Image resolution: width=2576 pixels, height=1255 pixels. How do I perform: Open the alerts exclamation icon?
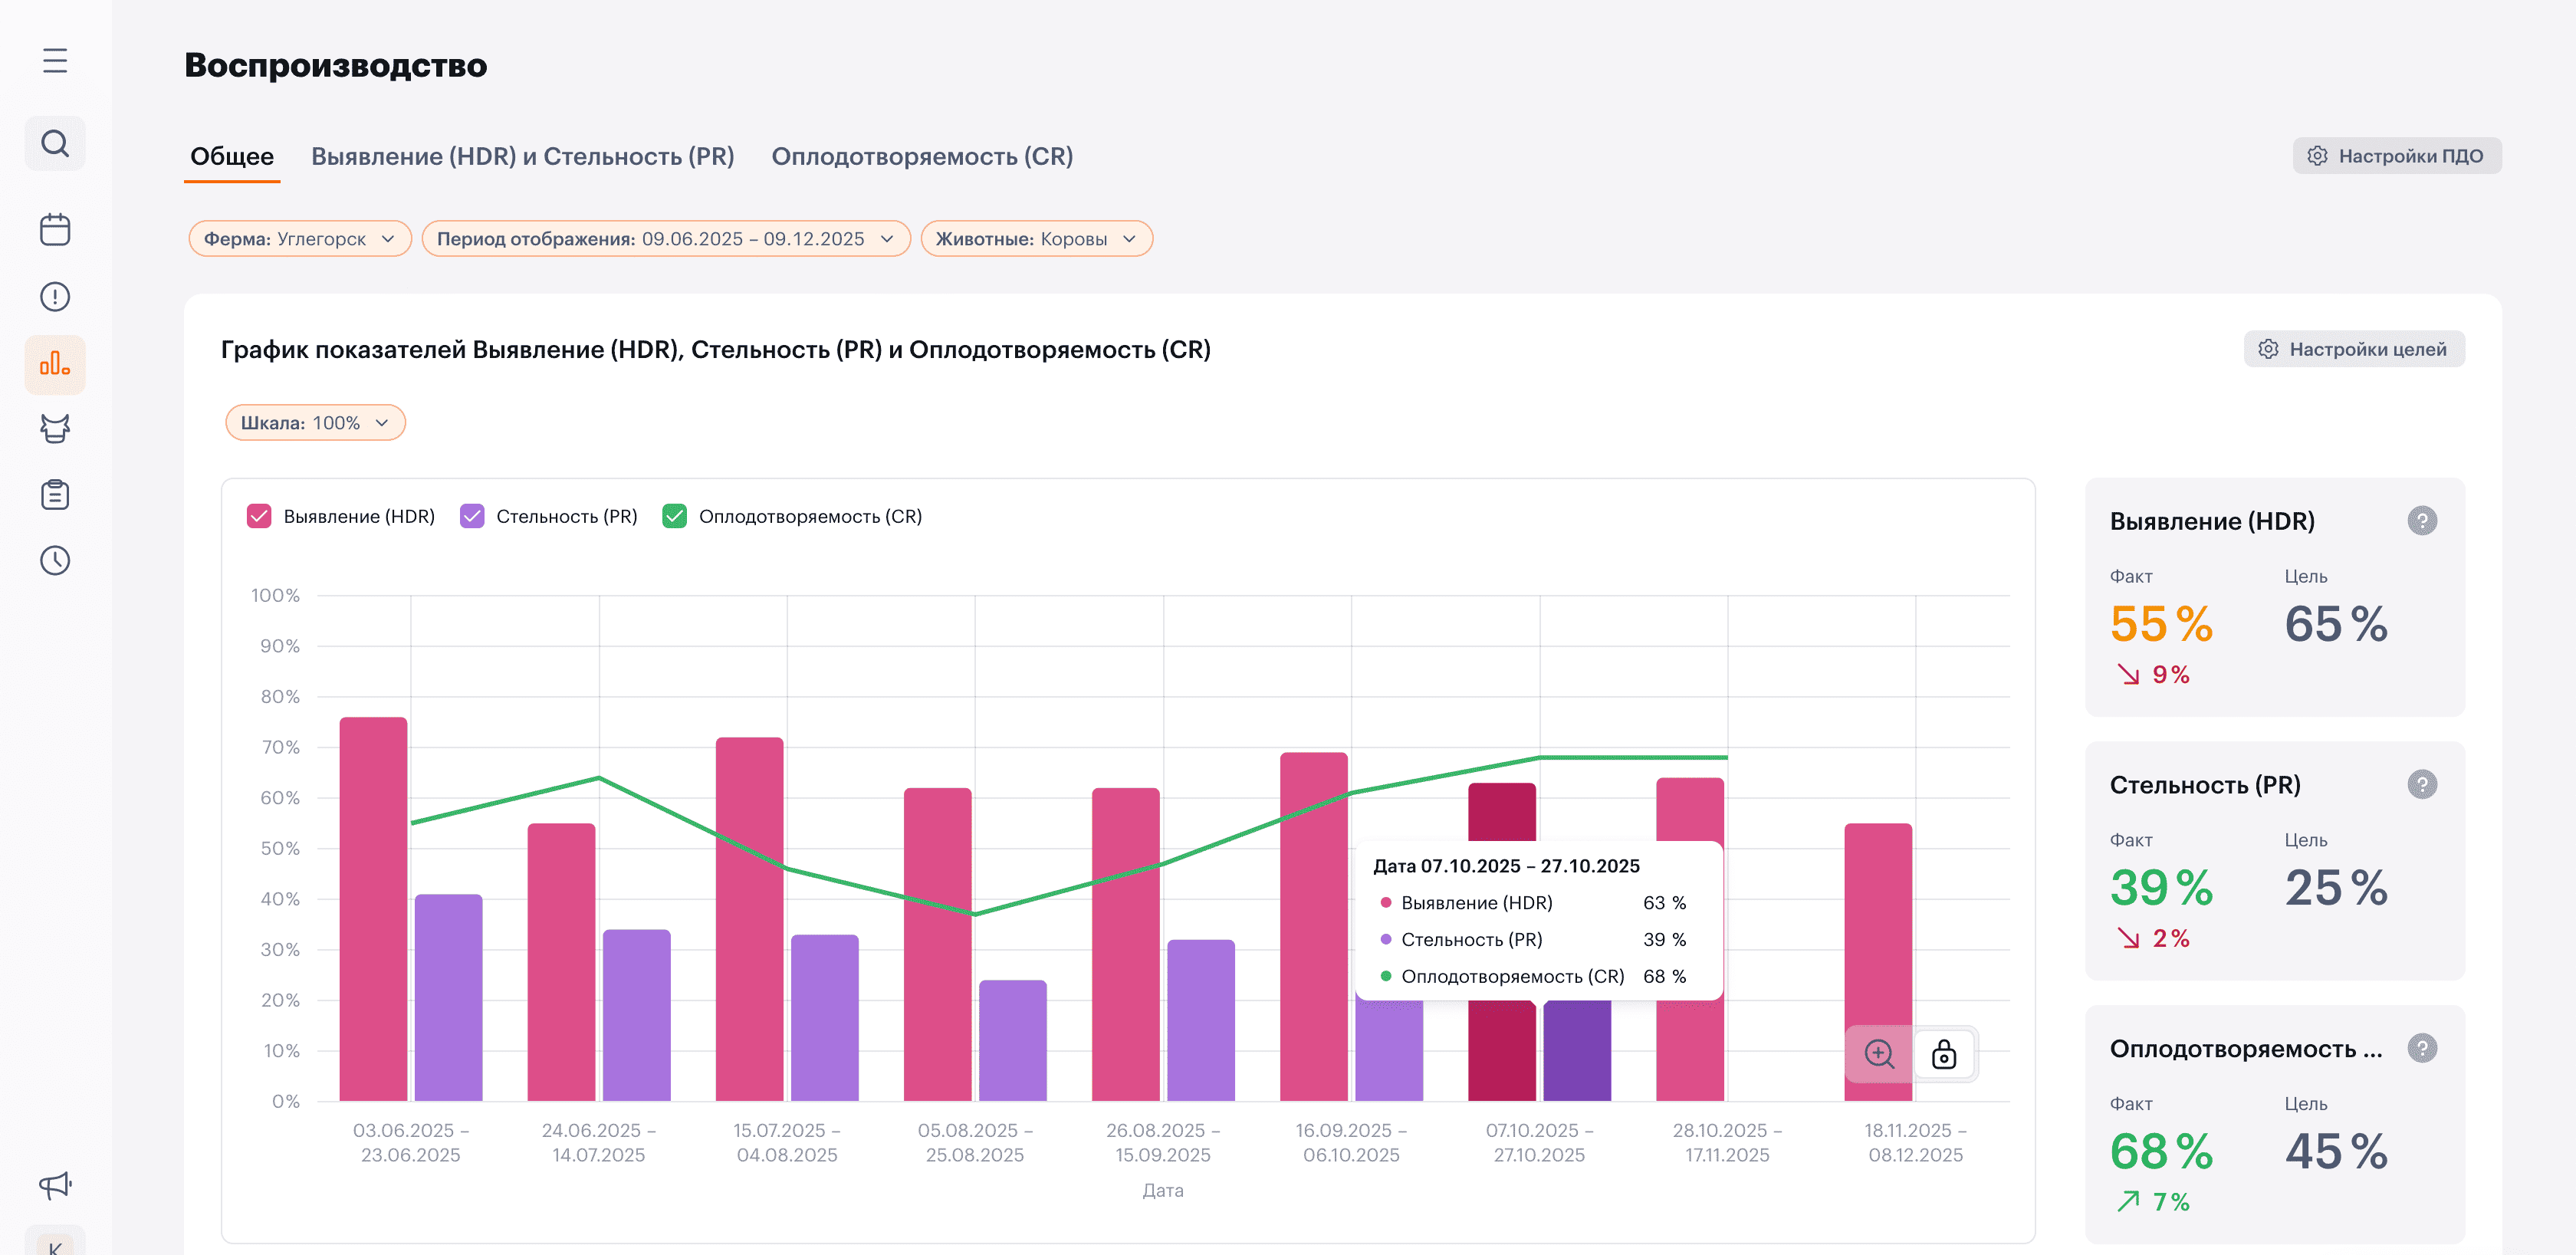click(x=55, y=297)
